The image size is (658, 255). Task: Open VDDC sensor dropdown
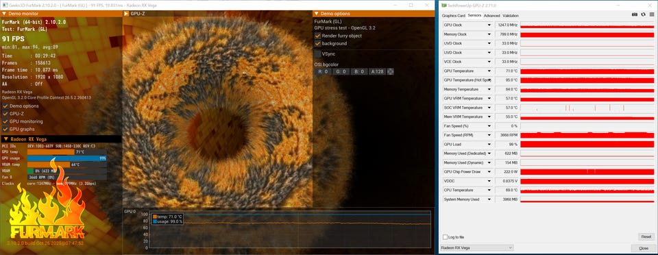489,181
